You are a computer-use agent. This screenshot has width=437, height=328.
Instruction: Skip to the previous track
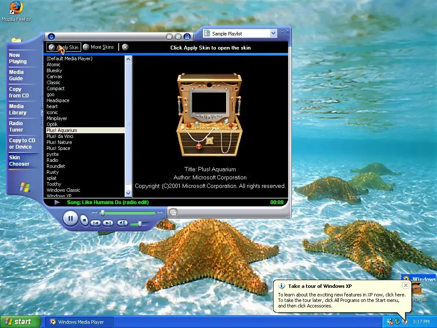coord(96,223)
